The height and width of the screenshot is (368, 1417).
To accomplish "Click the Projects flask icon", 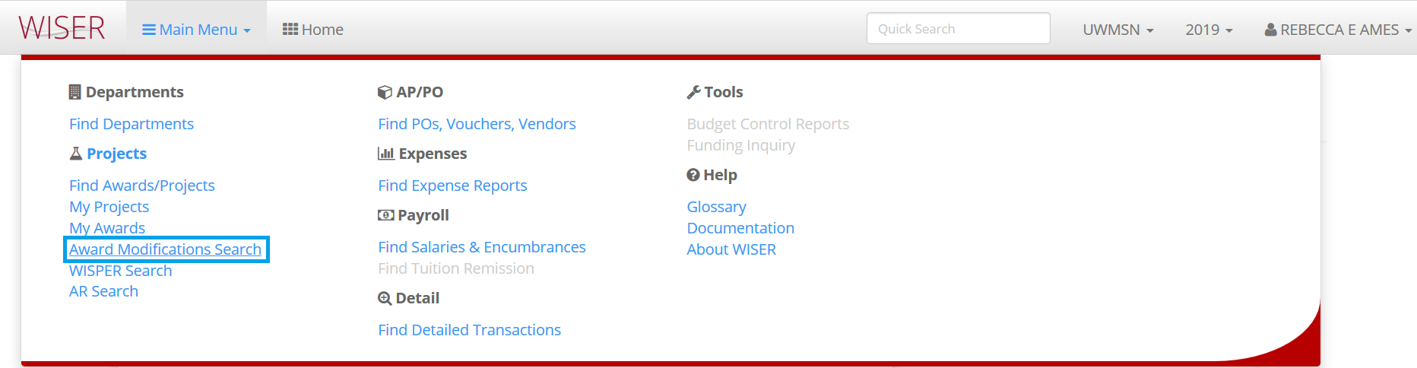I will 76,154.
